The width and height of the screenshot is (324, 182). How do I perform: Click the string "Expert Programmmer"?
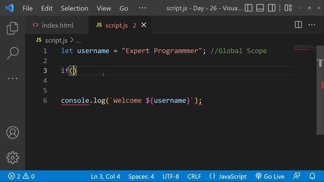coord(161,51)
